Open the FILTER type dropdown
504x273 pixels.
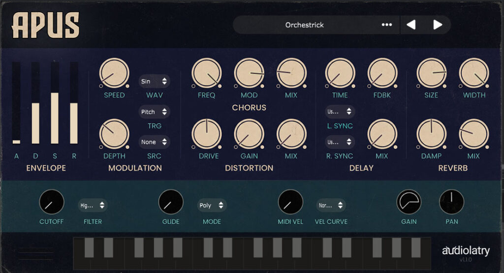pos(93,205)
